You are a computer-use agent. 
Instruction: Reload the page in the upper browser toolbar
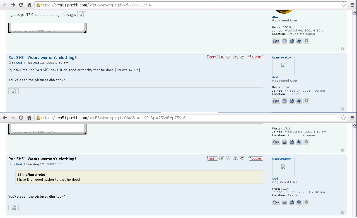(21, 5)
